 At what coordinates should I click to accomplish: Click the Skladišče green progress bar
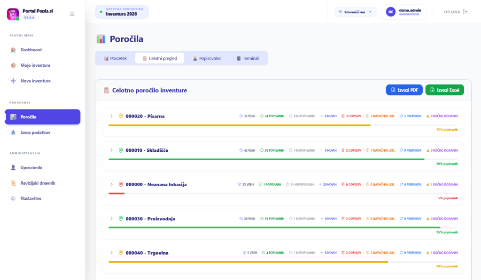tap(266, 159)
